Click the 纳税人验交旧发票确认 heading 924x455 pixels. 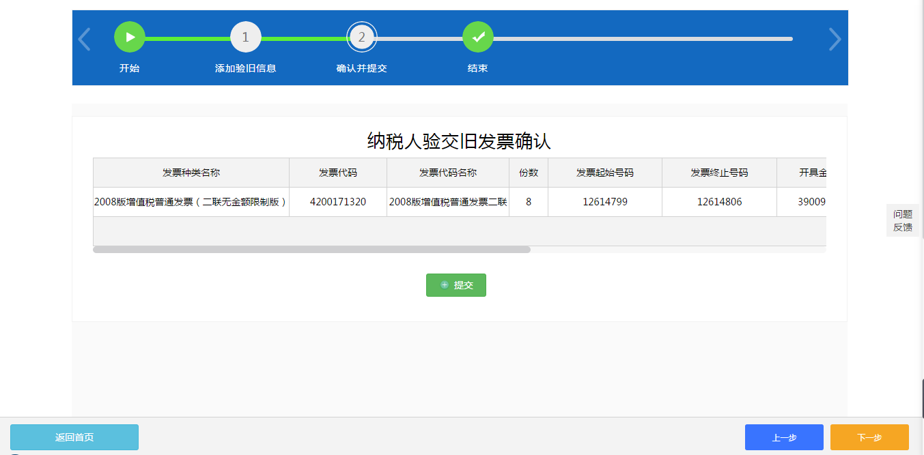click(x=459, y=141)
